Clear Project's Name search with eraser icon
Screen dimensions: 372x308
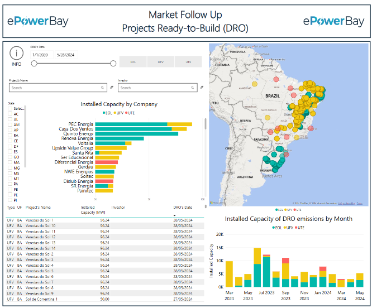[112, 88]
